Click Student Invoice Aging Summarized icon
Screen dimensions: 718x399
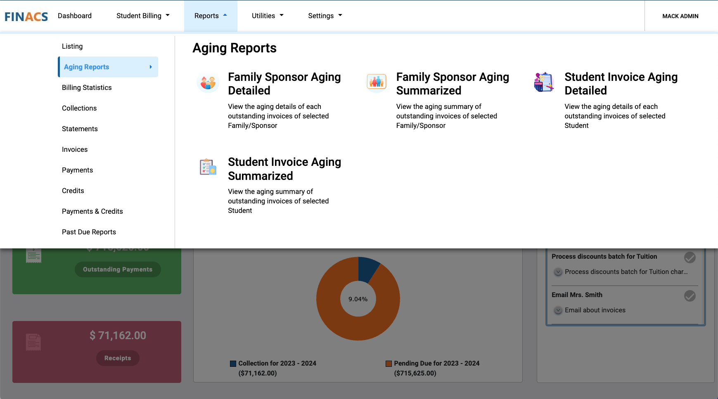click(208, 167)
